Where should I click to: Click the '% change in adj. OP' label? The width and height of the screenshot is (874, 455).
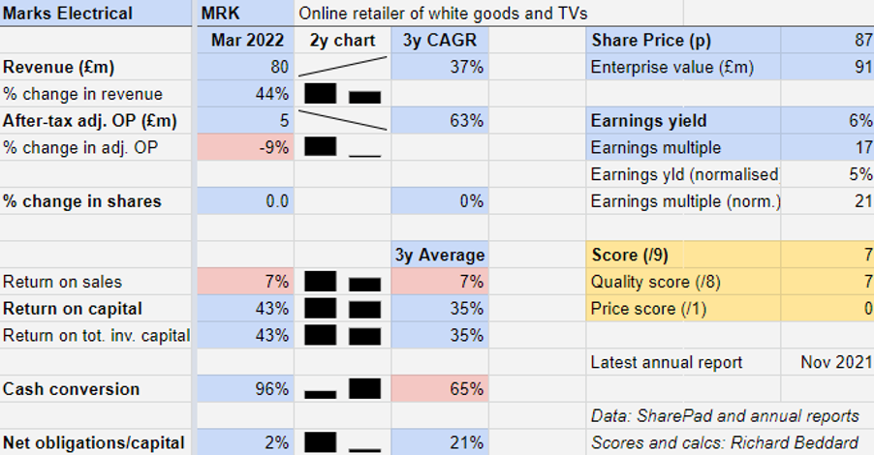pyautogui.click(x=80, y=147)
